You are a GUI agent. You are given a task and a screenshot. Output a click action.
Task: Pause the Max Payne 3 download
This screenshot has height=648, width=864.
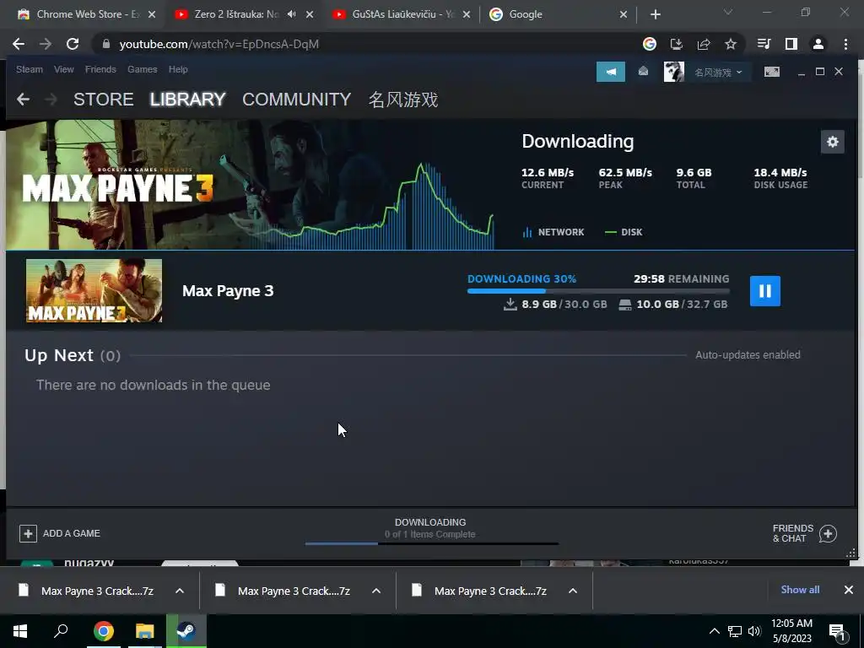[x=764, y=291]
